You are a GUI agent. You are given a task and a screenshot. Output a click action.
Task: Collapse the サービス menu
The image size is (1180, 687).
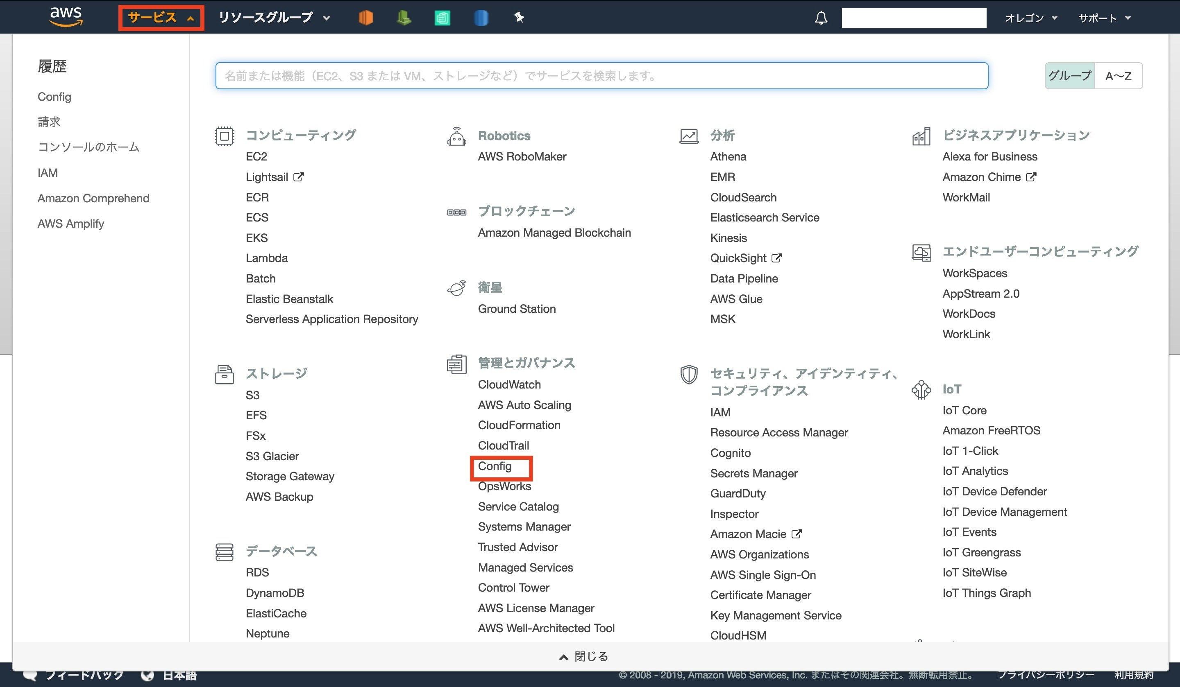(x=161, y=18)
